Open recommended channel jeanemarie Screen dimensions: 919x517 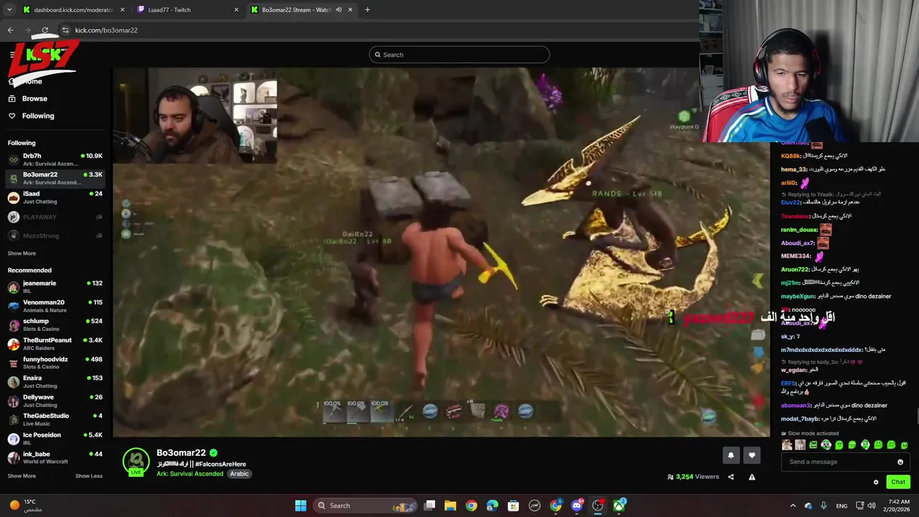click(x=55, y=287)
